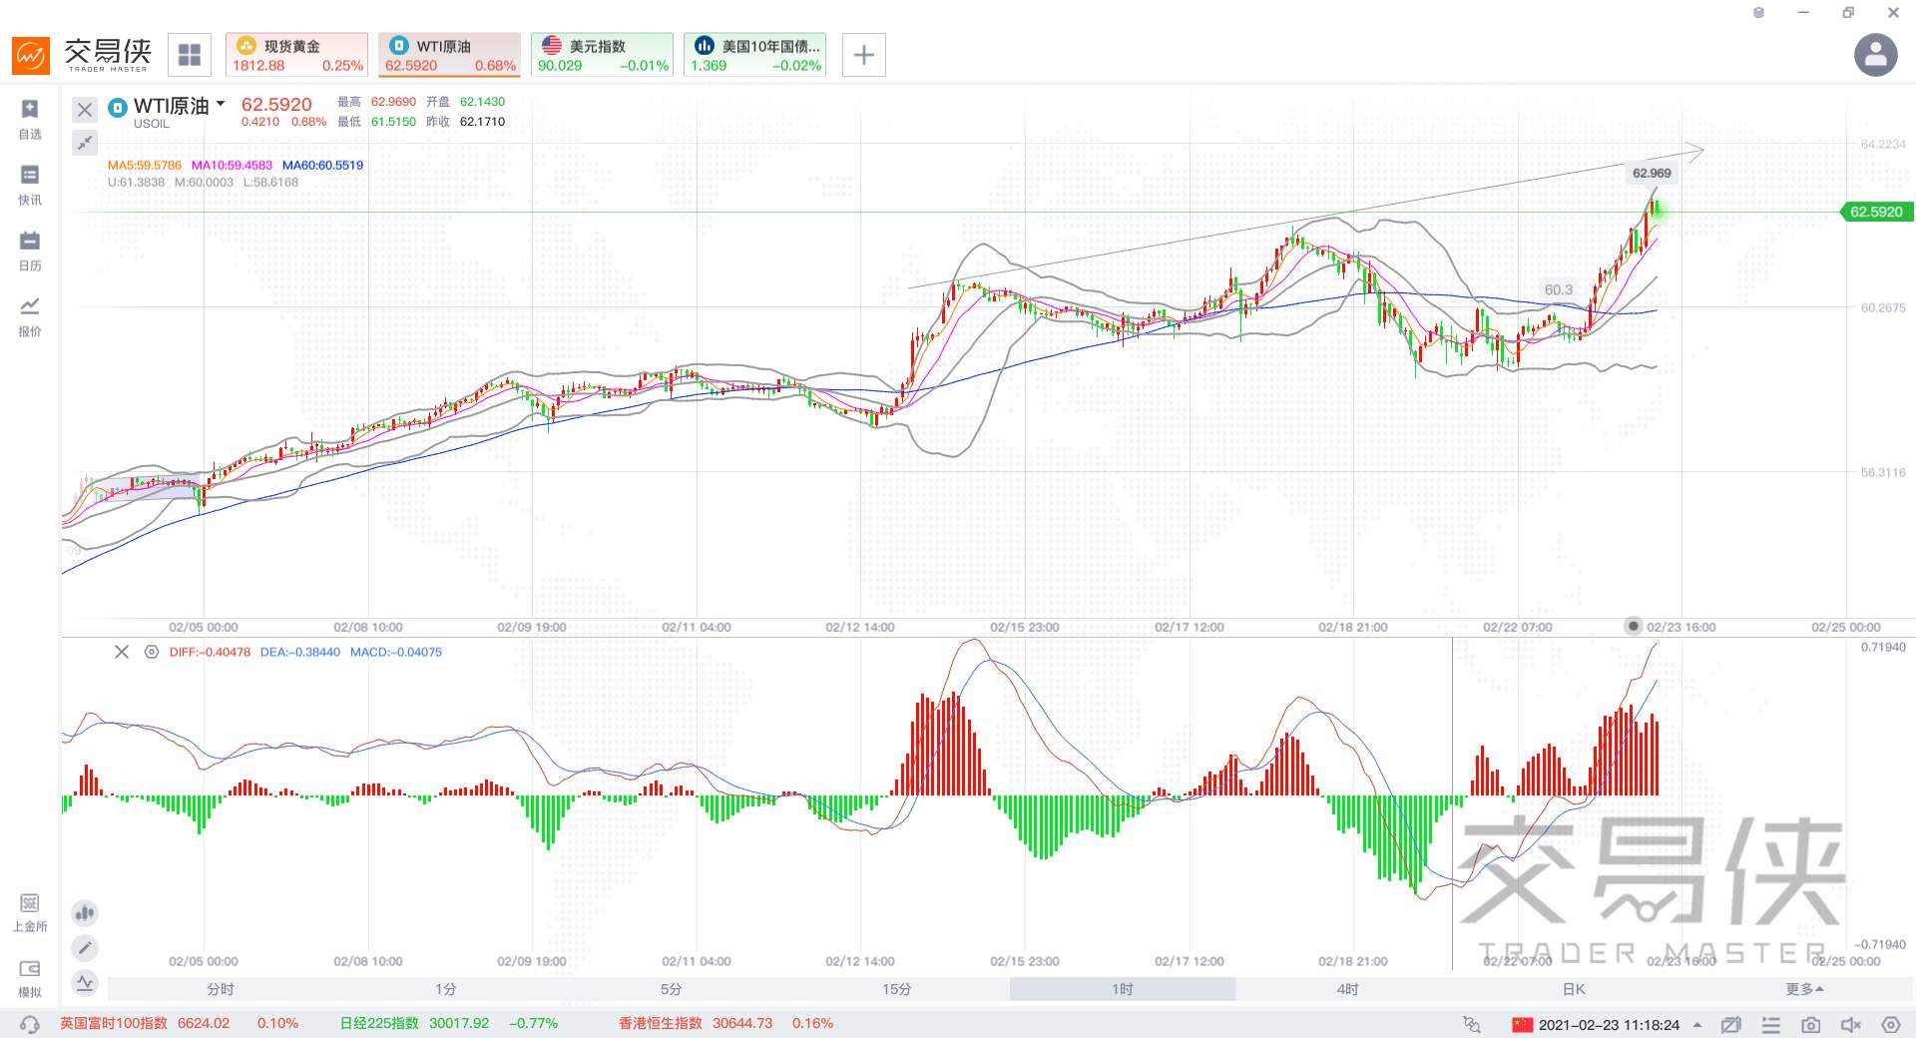Contact customer service via headset icon

(x=30, y=1024)
